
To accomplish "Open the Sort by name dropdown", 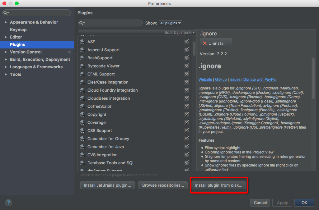I will click(180, 33).
